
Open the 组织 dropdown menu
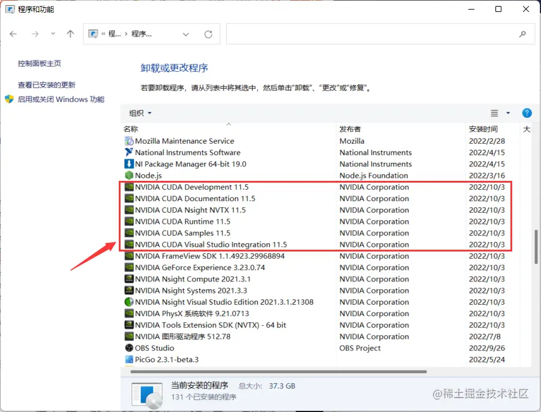pos(140,113)
